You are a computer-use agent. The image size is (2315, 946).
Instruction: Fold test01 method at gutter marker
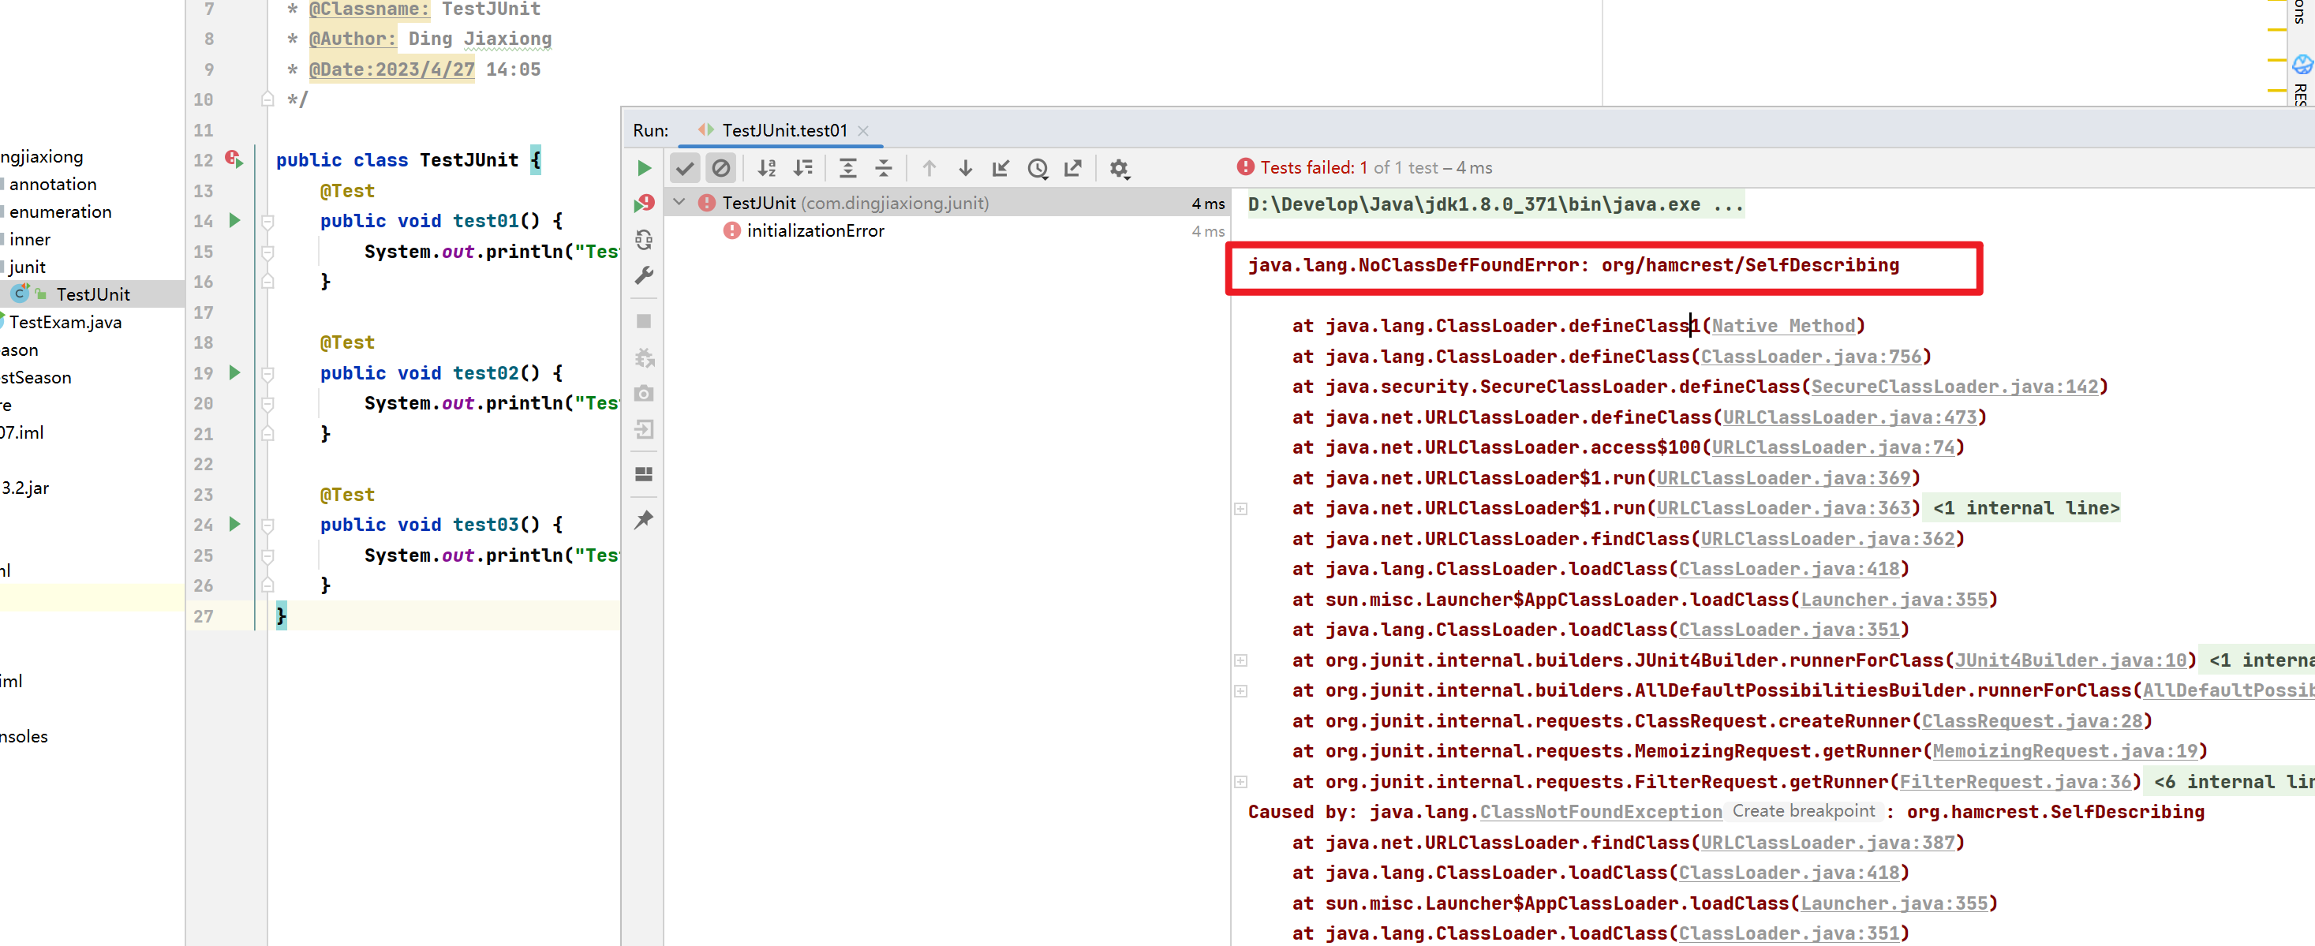267,221
